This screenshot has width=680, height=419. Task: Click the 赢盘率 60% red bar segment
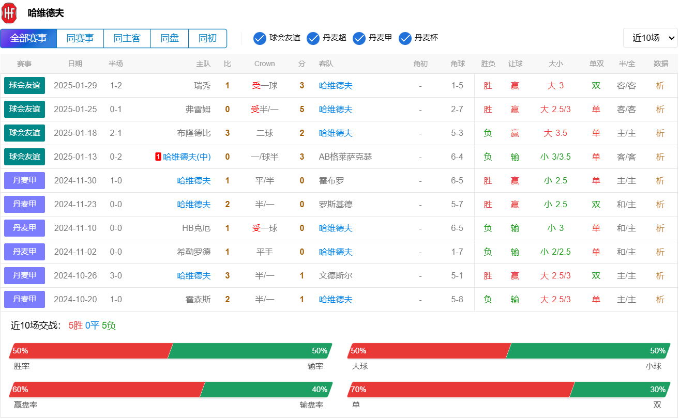[x=107, y=390]
